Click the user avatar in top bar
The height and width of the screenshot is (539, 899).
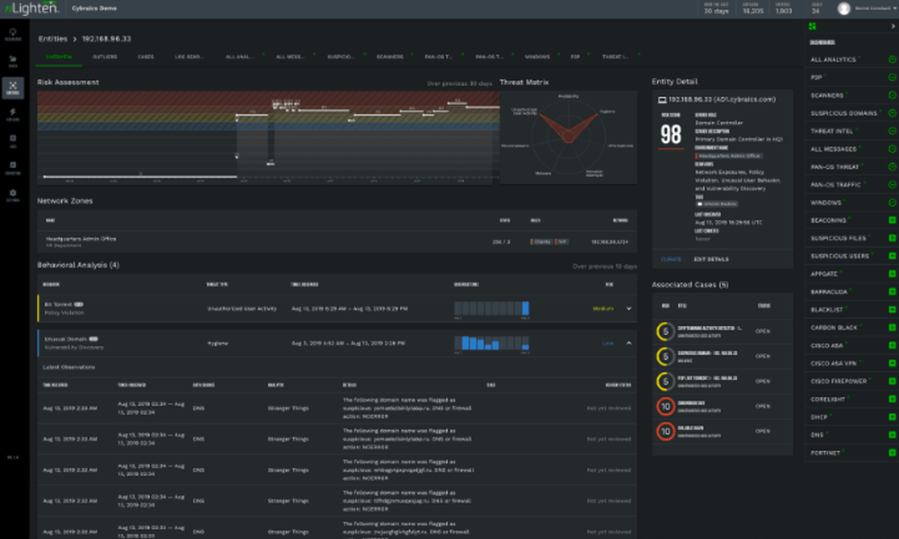843,8
